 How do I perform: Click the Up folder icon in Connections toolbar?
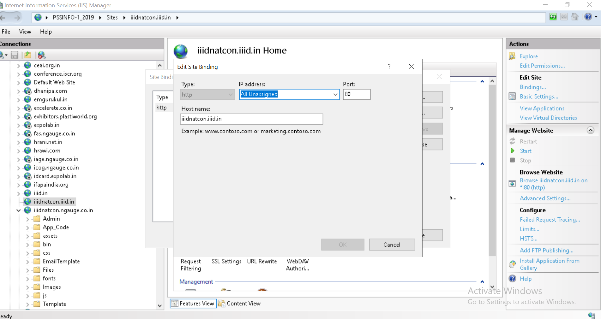28,55
